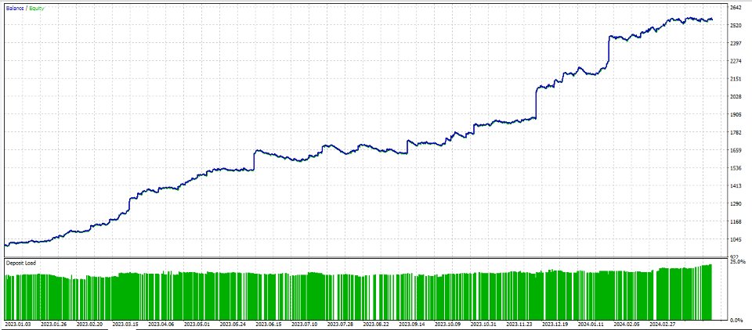752x330 pixels.
Task: Click the 2520 value on price axis
Action: 736,25
